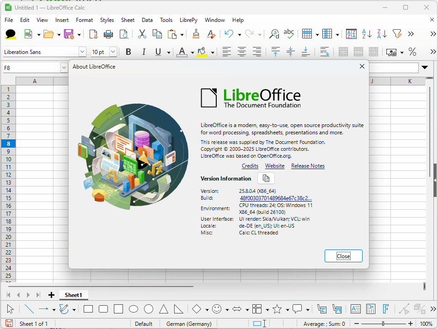Open the Release Notes link
Viewport: 438px width, 329px height.
(x=308, y=166)
